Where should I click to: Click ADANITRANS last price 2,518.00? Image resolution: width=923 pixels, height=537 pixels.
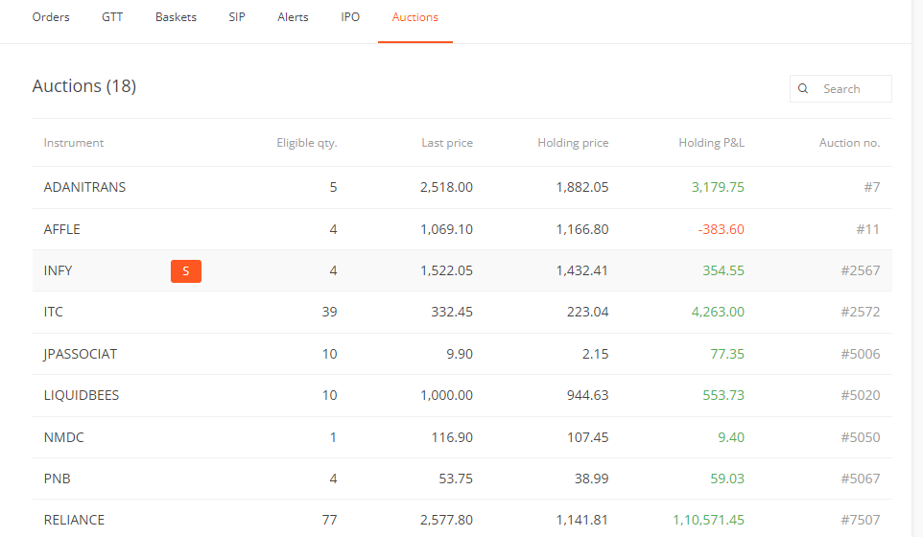446,187
